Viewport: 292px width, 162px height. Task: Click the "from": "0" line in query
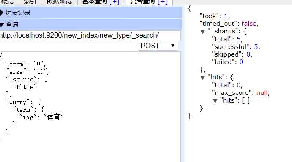point(26,64)
